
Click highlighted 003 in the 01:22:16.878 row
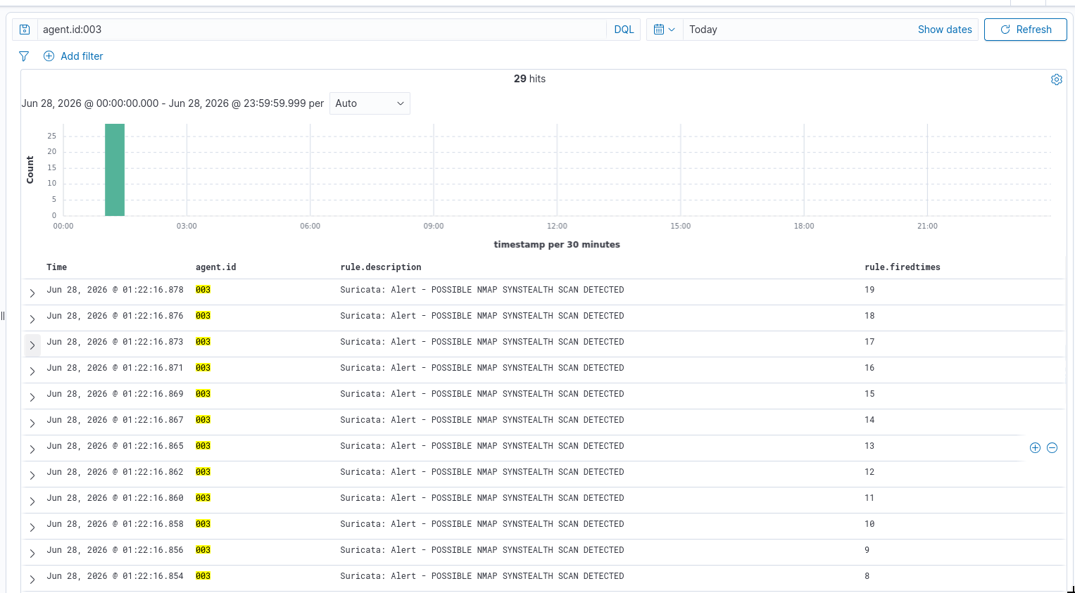(x=203, y=290)
